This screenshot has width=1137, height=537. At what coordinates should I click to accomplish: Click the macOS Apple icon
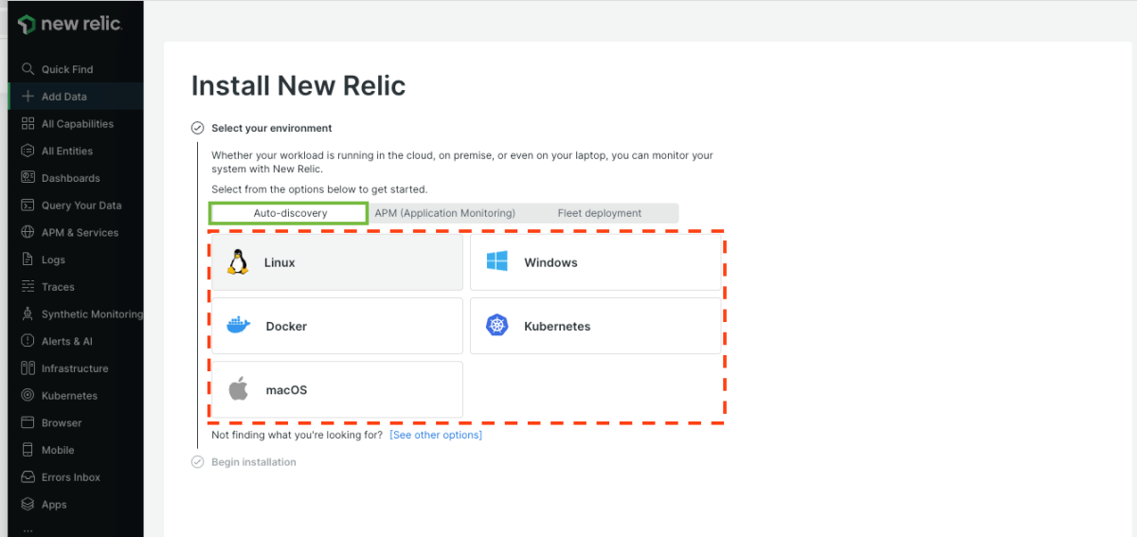(238, 389)
